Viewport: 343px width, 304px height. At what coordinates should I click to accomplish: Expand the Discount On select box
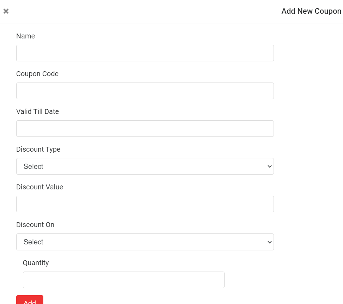pos(145,242)
